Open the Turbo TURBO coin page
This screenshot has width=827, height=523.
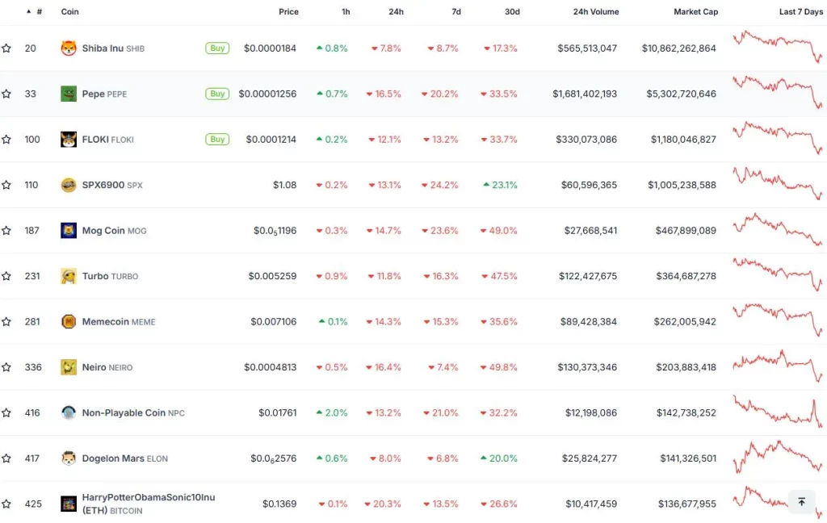click(x=110, y=276)
